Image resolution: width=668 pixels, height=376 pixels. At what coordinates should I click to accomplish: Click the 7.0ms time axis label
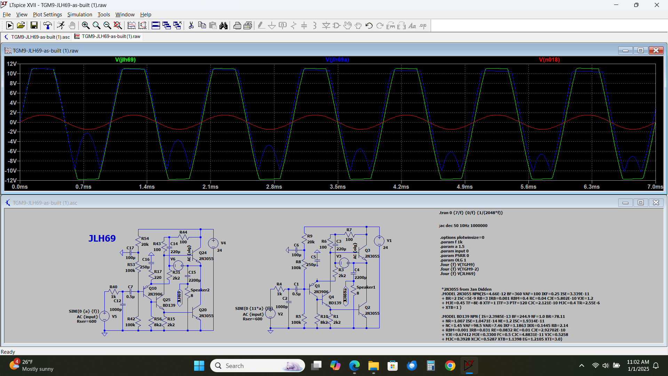[655, 187]
